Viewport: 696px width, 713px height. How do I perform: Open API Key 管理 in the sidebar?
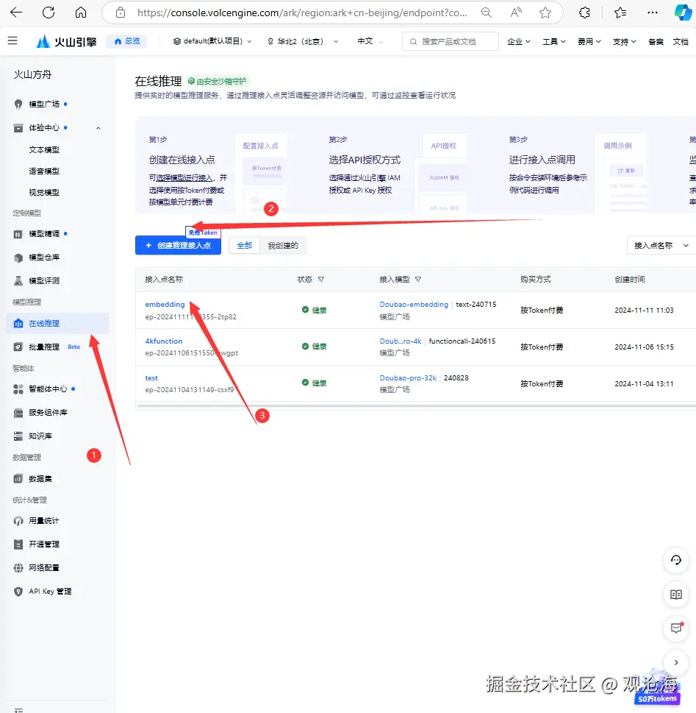pyautogui.click(x=50, y=591)
